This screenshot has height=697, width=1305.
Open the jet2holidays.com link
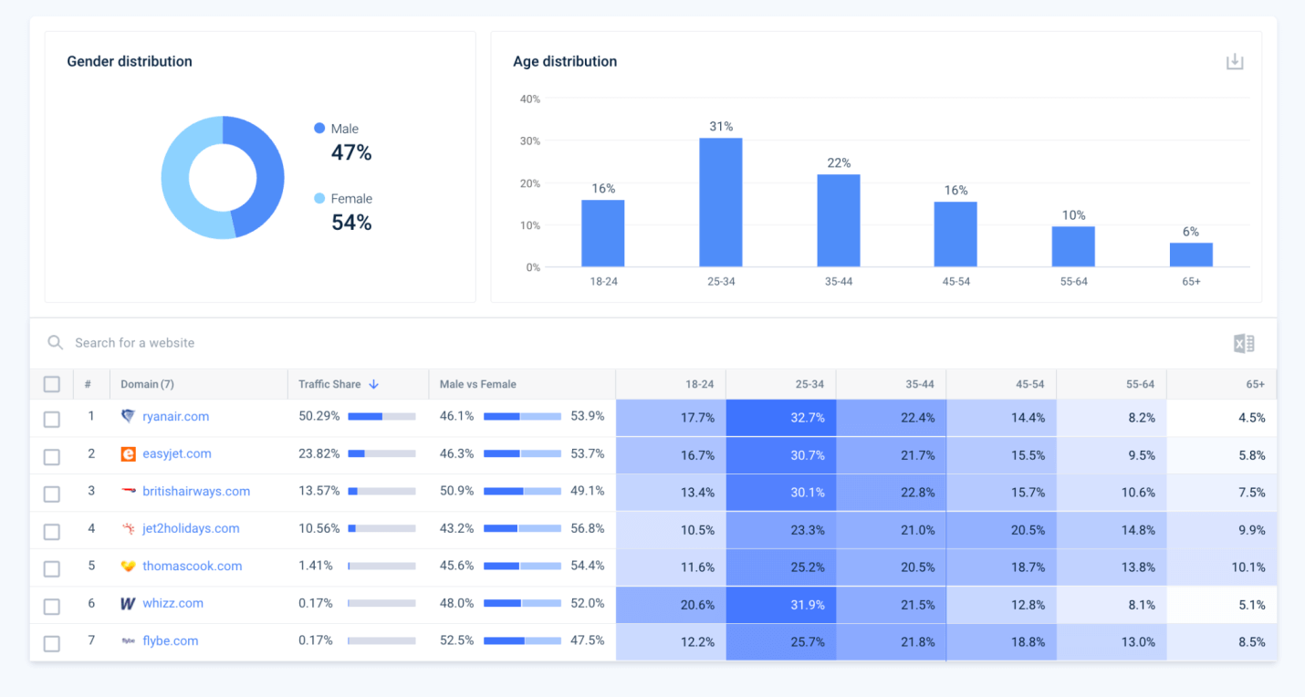191,528
